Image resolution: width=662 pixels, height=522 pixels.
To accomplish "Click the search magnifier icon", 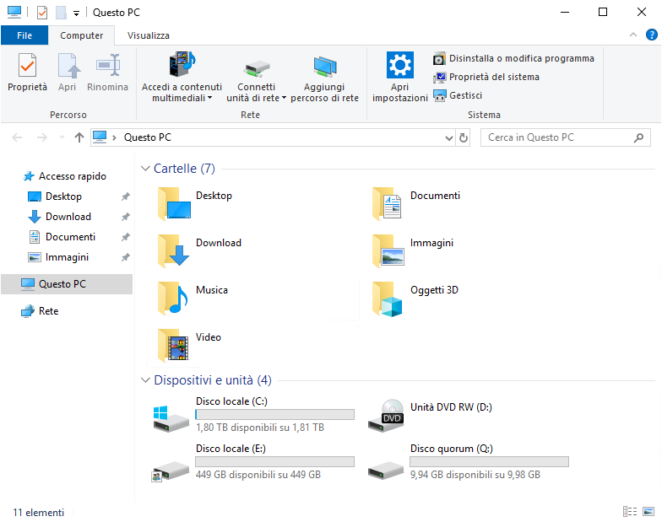I will coord(638,137).
